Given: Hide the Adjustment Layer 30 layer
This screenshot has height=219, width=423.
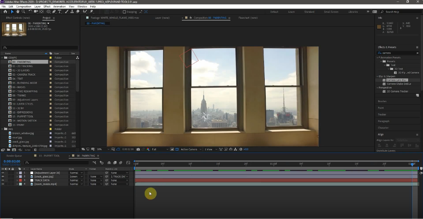Looking at the screenshot, I should (x=3, y=173).
